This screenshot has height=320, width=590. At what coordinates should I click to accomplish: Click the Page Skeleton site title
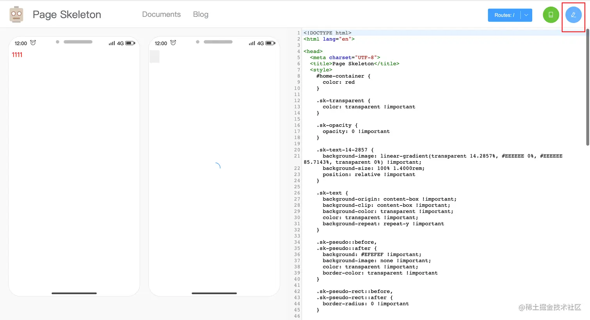point(67,14)
